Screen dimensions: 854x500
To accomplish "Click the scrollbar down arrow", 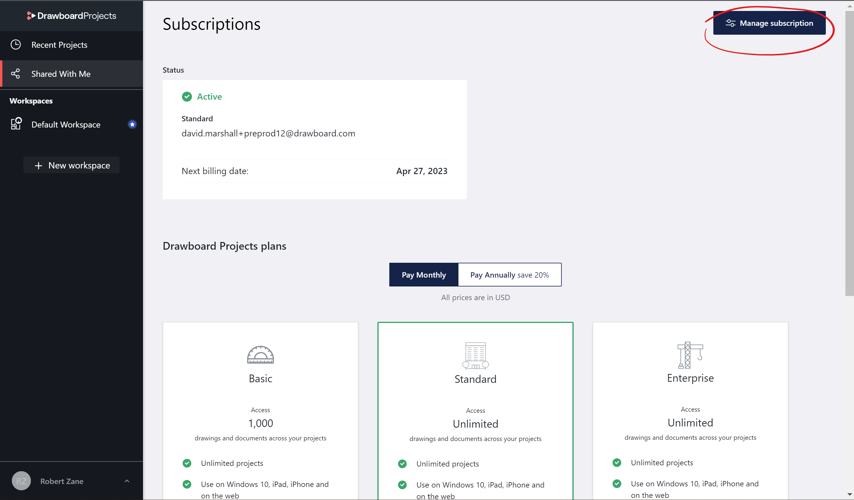I will click(x=849, y=495).
